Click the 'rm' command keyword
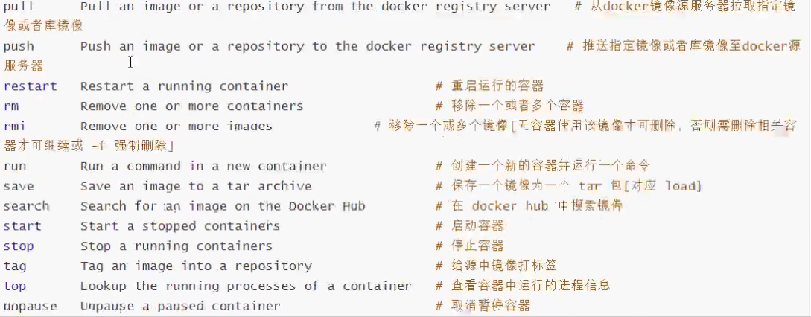 coord(11,106)
